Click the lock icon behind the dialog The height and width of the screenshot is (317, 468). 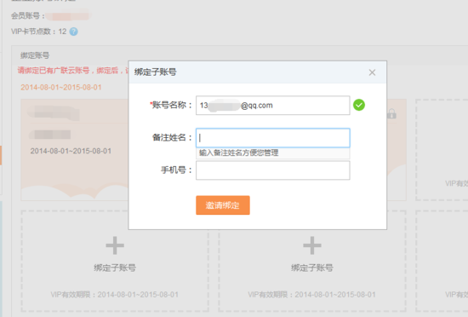tap(391, 113)
